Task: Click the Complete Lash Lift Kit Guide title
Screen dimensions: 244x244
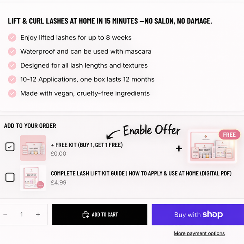Action: pyautogui.click(x=141, y=174)
